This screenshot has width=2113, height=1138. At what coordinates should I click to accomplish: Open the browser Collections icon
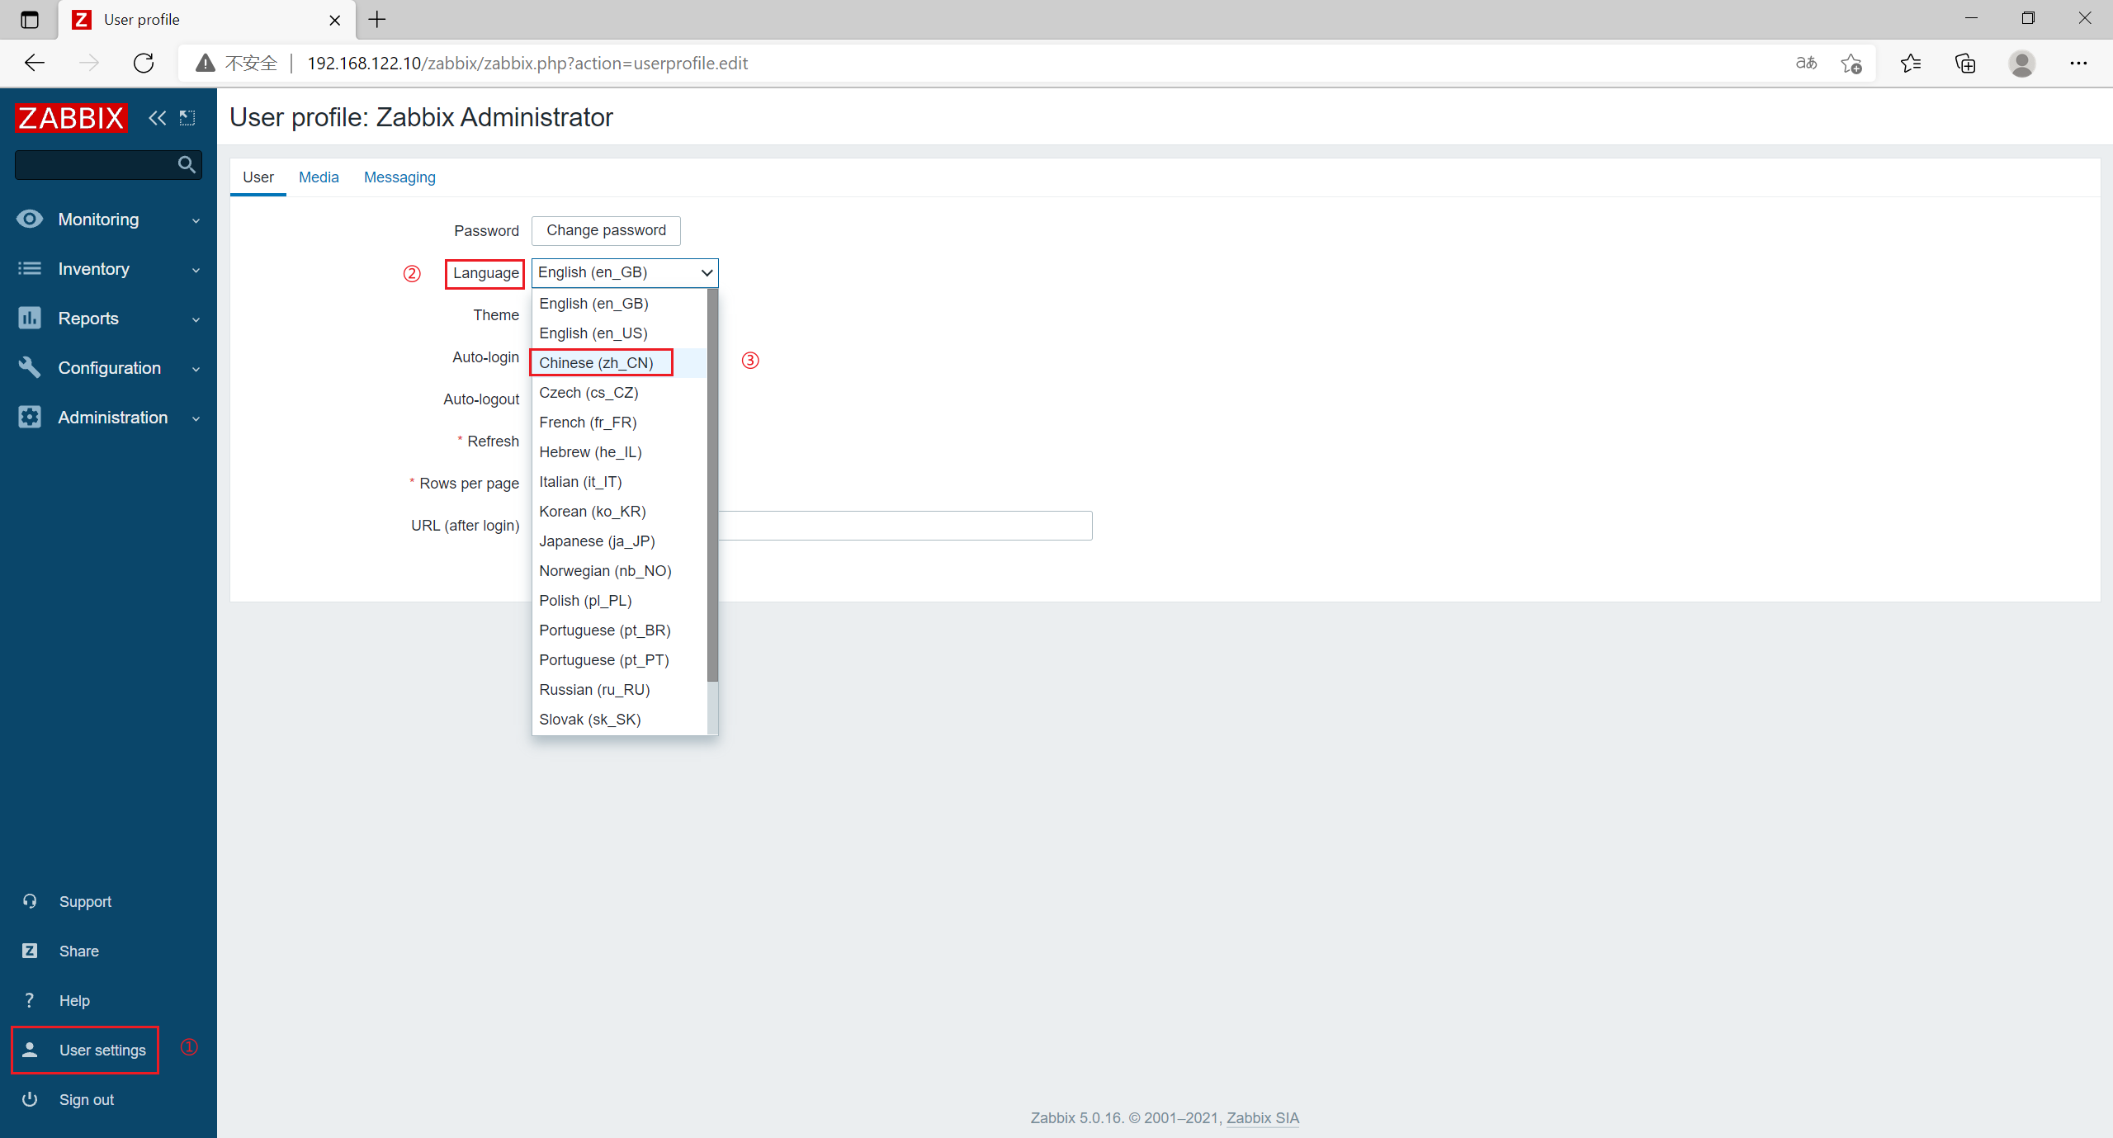pyautogui.click(x=1966, y=63)
